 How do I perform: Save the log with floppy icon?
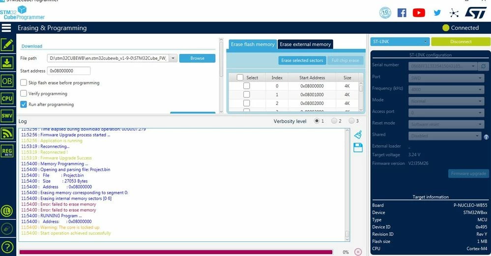358,148
